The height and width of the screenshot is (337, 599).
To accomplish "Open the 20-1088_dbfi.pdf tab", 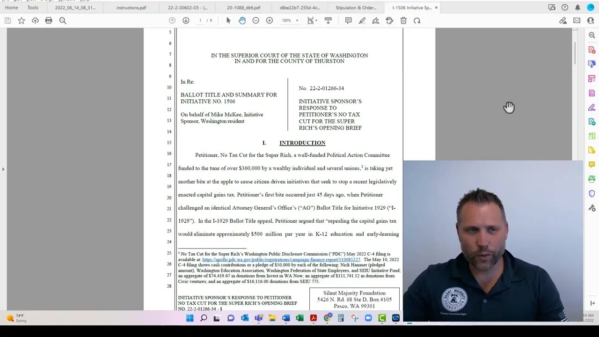I will point(243,7).
